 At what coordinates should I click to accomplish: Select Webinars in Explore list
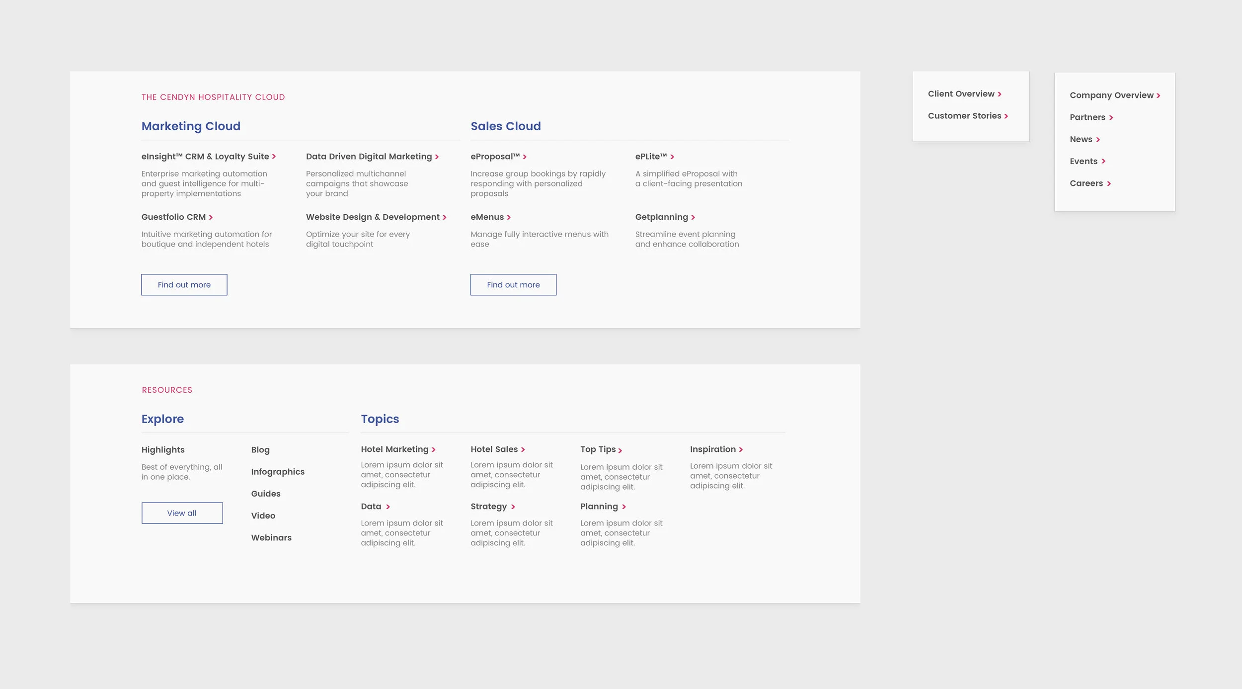271,537
